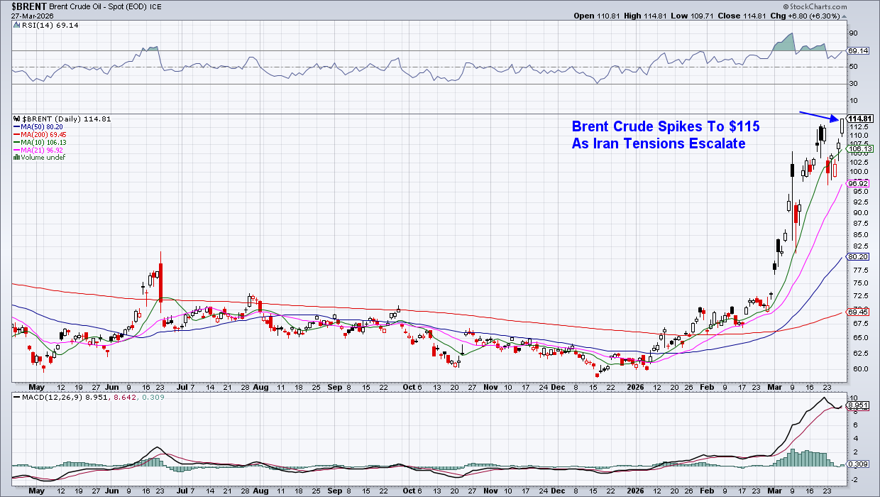Click the blue MA(50) line marker
The height and width of the screenshot is (497, 880).
click(17, 127)
